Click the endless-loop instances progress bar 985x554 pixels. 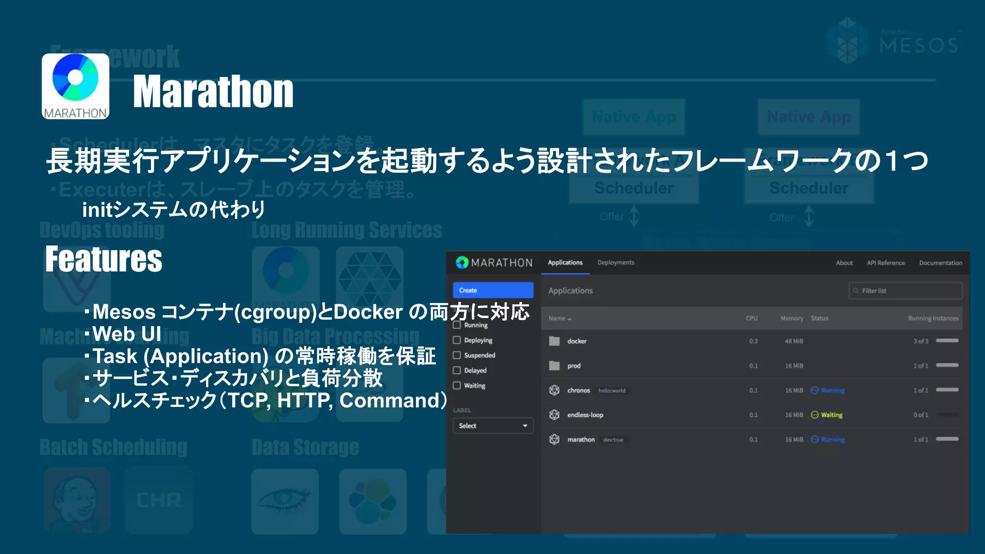(x=947, y=414)
